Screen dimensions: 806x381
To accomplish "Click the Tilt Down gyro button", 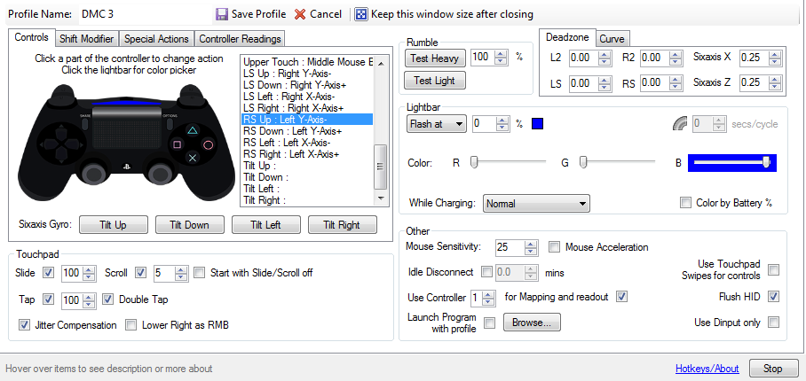I will coord(190,224).
